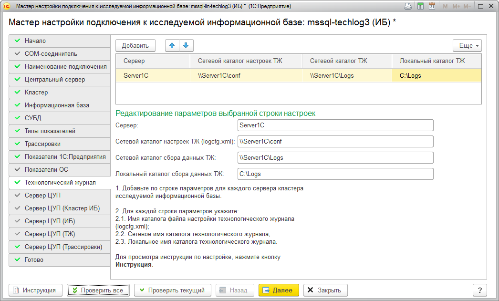This screenshot has width=499, height=301.
Task: Run Проверить все validation
Action: 98,290
